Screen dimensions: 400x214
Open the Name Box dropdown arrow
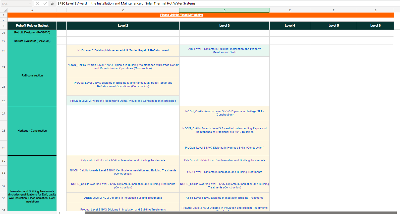pos(30,4)
